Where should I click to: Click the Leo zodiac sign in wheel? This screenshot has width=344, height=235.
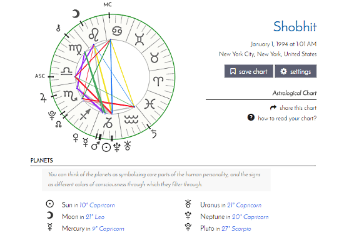(94, 34)
